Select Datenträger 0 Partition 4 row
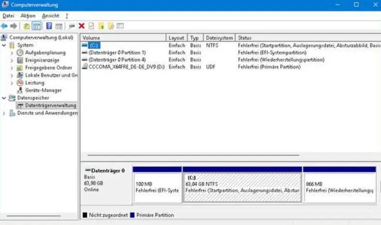This screenshot has width=381, height=225. (231, 60)
